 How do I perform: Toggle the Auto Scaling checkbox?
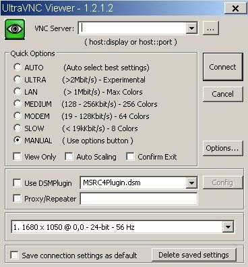click(x=69, y=156)
